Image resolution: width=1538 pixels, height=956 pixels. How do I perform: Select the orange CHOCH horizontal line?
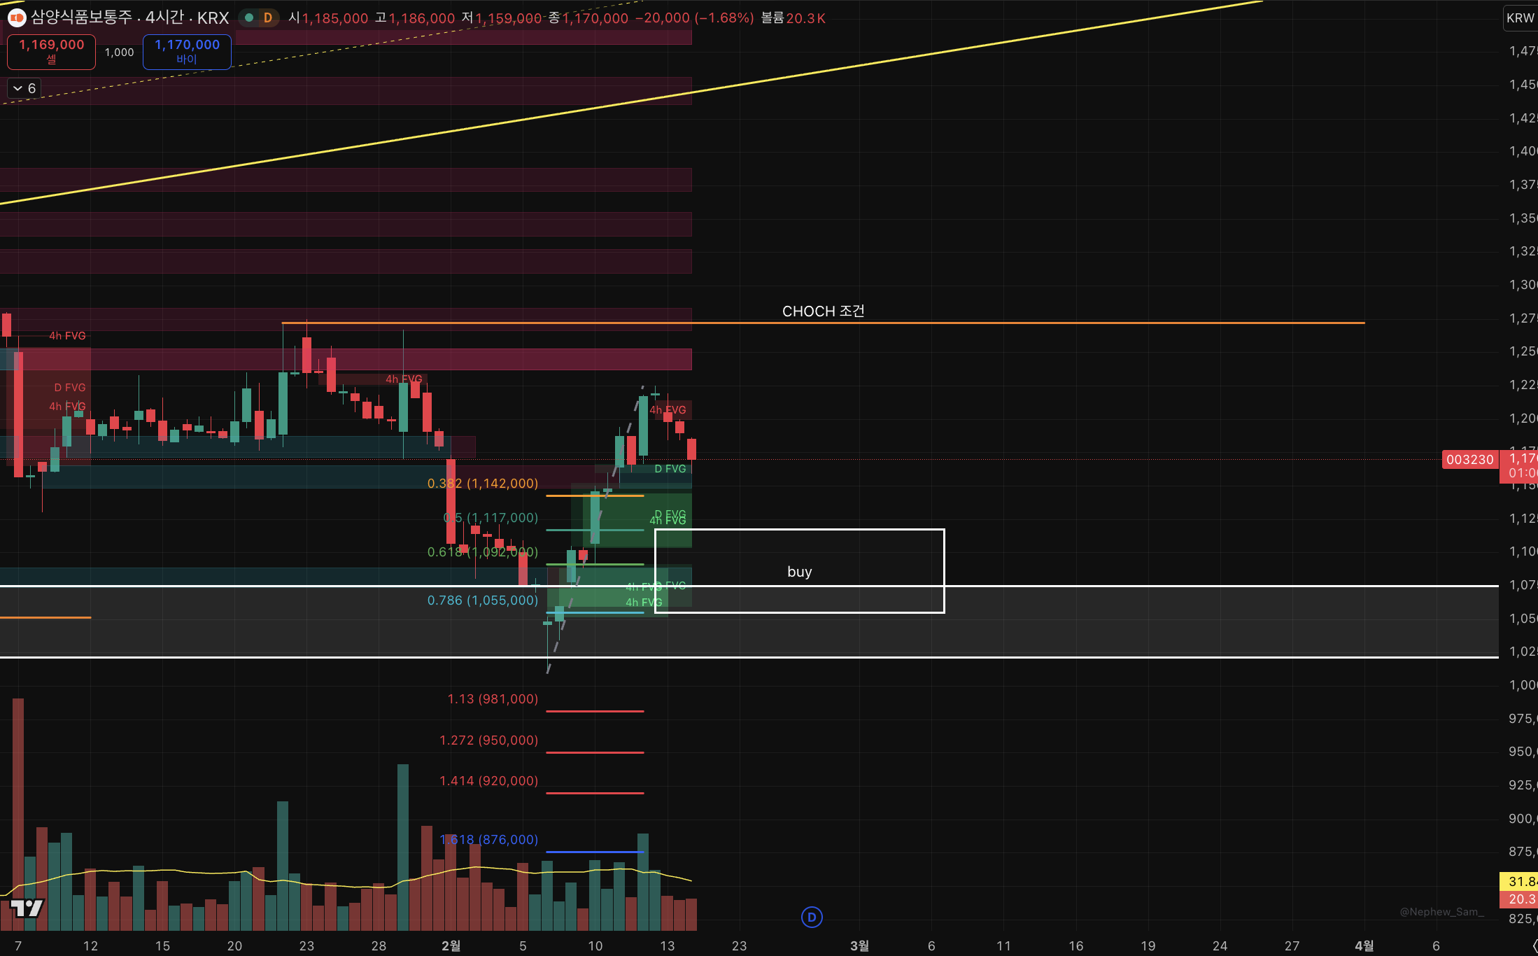click(x=1050, y=323)
